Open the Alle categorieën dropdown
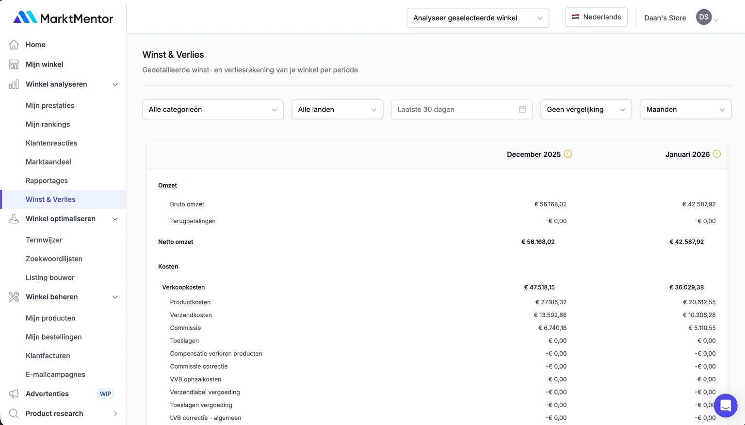Image resolution: width=745 pixels, height=425 pixels. coord(213,110)
